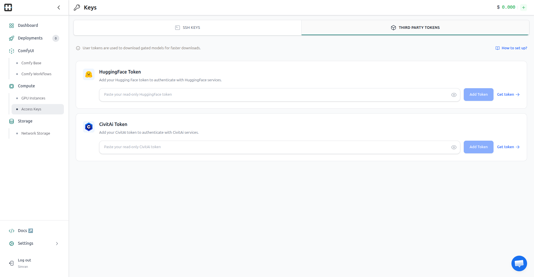Click the HuggingFace Token heading
The height and width of the screenshot is (277, 534).
point(120,72)
